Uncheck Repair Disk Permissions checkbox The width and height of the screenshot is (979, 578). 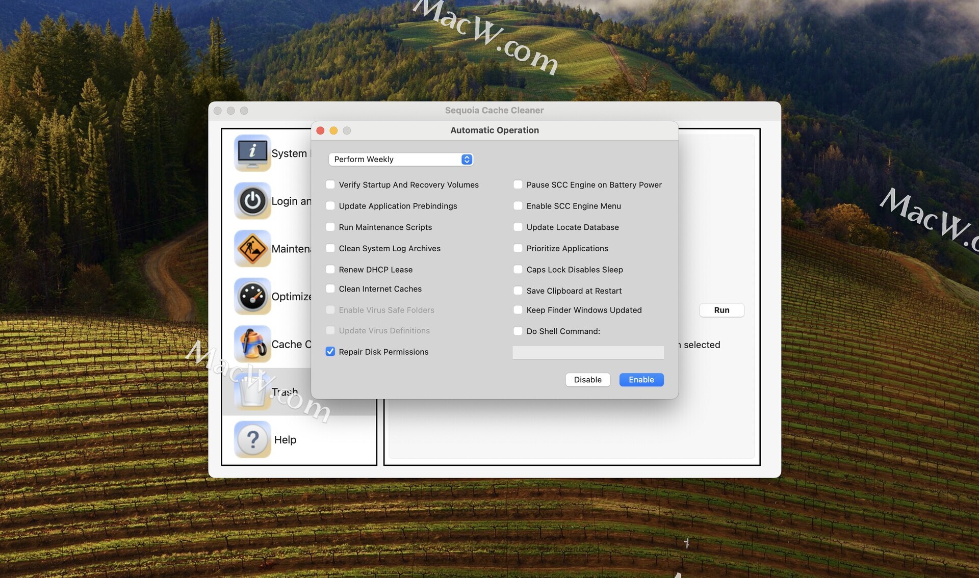click(330, 352)
